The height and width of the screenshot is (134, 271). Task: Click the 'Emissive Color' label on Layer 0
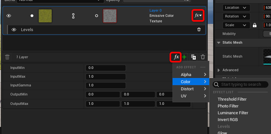[x=162, y=16]
